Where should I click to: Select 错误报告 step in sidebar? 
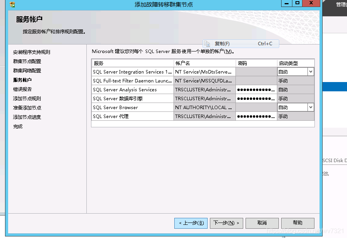point(22,89)
